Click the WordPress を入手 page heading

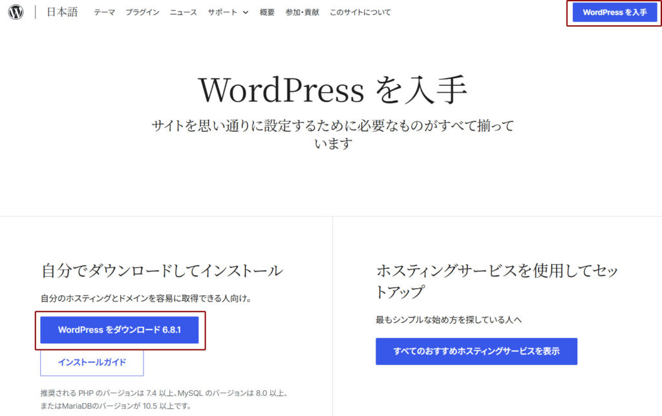332,89
